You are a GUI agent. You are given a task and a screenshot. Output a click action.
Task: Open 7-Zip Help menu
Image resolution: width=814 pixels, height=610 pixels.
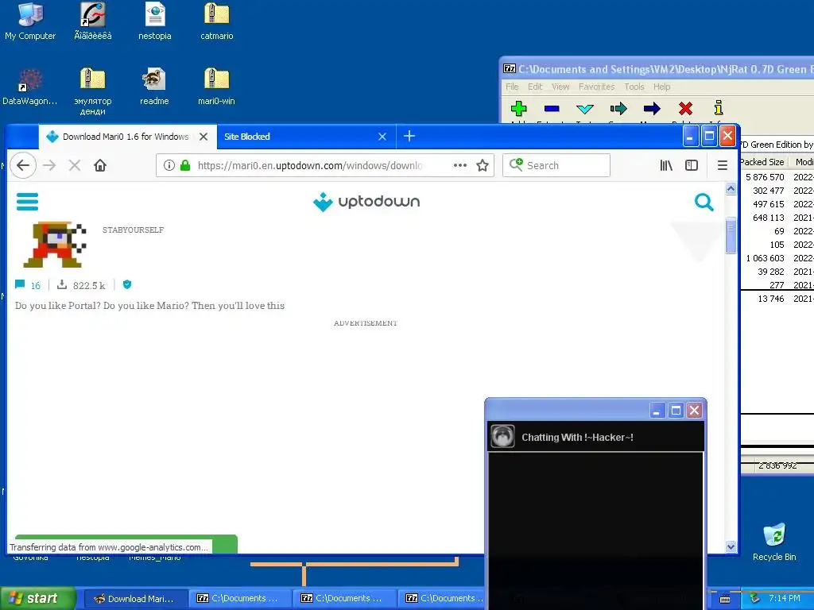(x=661, y=87)
